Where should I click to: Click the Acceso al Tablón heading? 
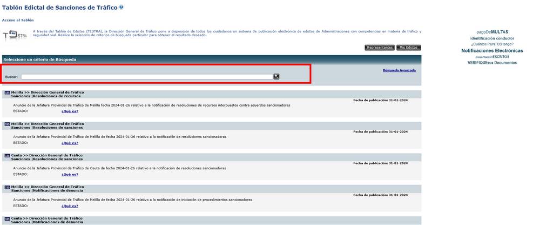[18, 21]
